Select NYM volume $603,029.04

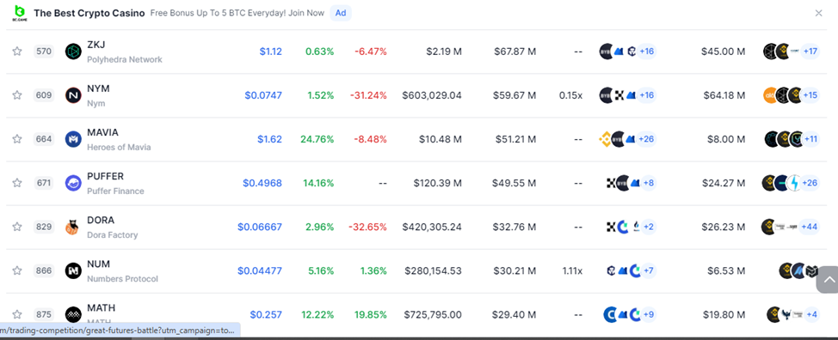[432, 94]
